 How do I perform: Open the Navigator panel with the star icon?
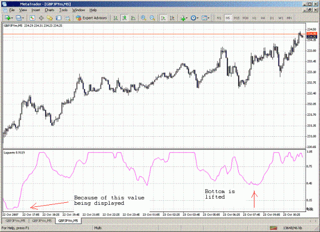point(50,18)
